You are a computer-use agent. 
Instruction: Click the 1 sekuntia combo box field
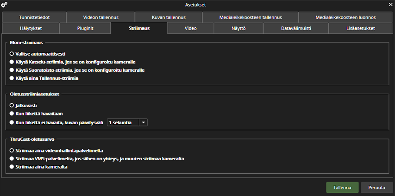coord(127,122)
